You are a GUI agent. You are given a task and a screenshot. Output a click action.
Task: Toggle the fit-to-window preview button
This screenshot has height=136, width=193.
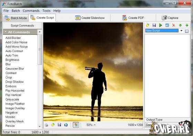point(76,125)
